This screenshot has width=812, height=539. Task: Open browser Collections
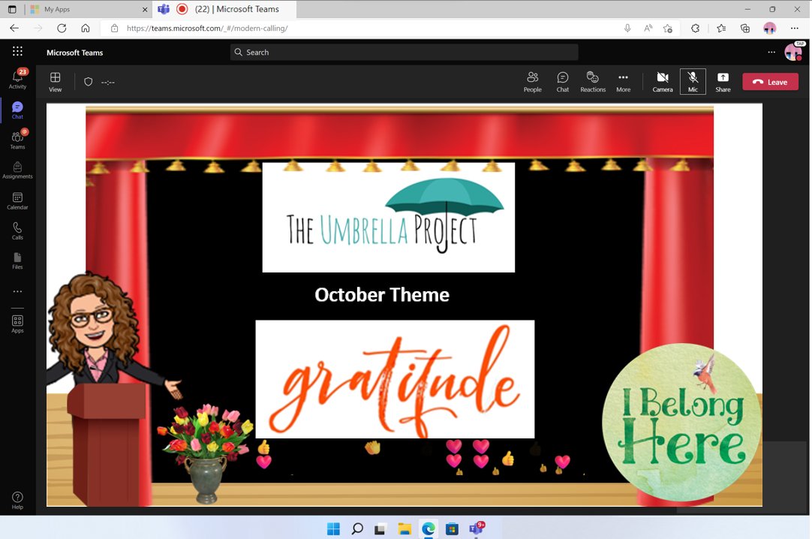point(745,28)
